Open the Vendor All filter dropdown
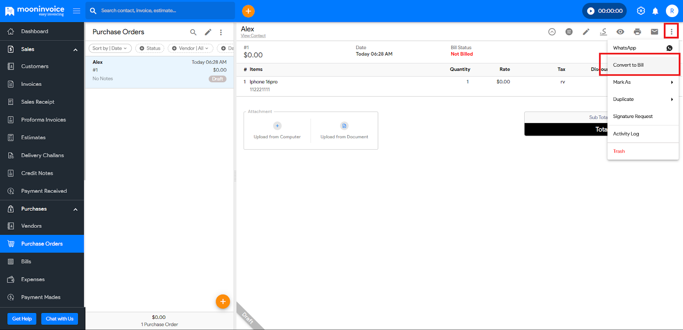Viewport: 683px width, 330px height. tap(190, 48)
